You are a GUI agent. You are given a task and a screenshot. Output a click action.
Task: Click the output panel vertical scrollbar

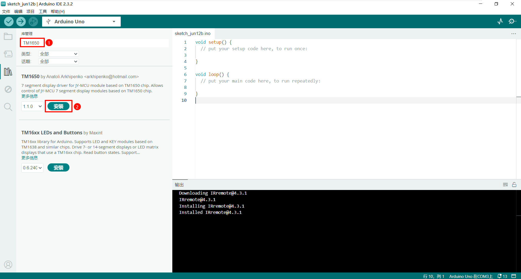click(519, 231)
